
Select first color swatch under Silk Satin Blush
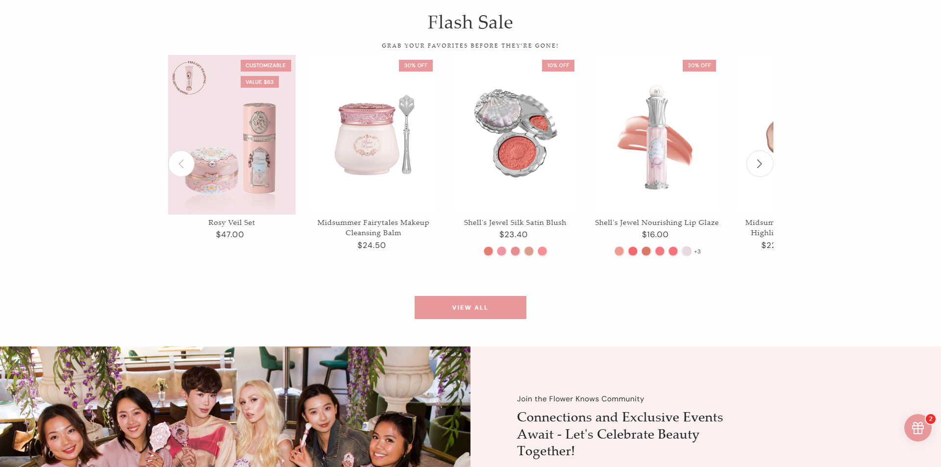488,251
